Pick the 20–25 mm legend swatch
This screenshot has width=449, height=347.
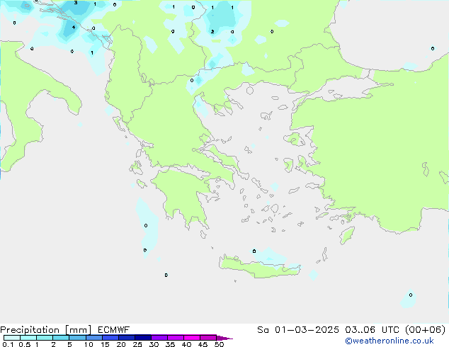point(127,338)
